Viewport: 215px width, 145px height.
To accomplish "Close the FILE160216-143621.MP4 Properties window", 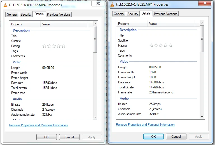I will (205, 3).
